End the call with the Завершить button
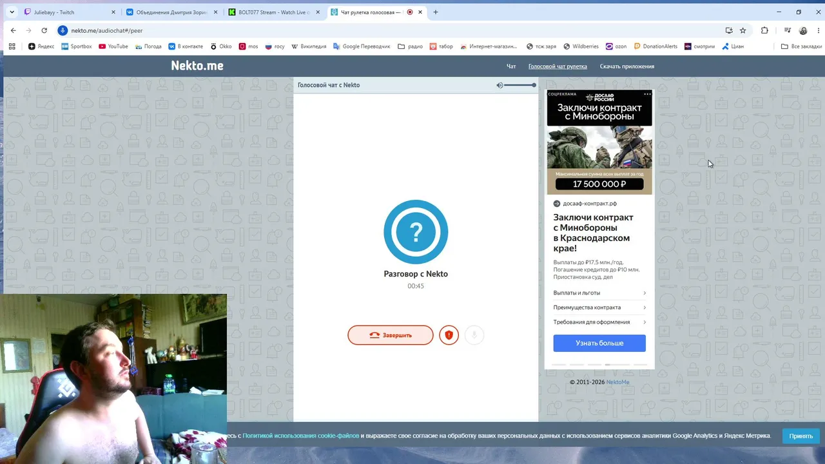 point(391,335)
